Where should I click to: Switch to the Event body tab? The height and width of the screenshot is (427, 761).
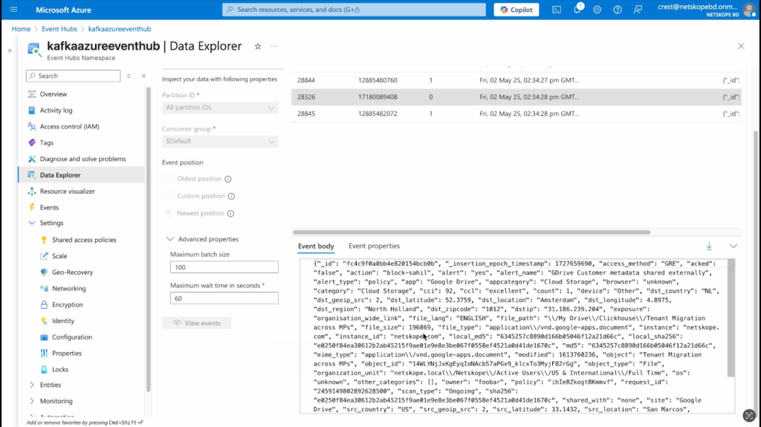[x=316, y=246]
